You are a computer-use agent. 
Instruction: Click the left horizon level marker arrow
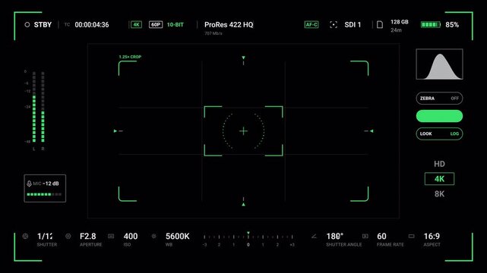[x=115, y=131]
